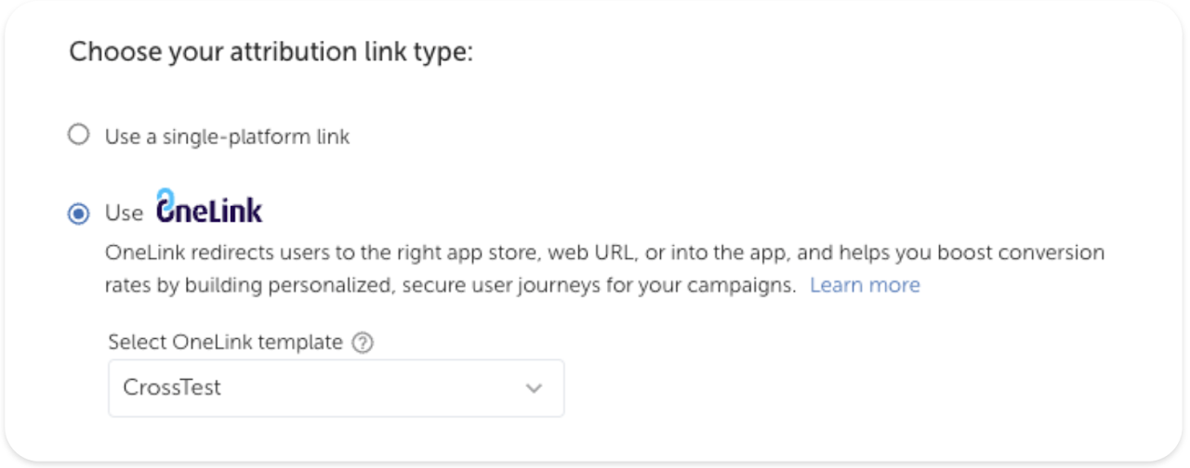Click the CrossTest value text
This screenshot has height=468, width=1190.
(x=172, y=388)
